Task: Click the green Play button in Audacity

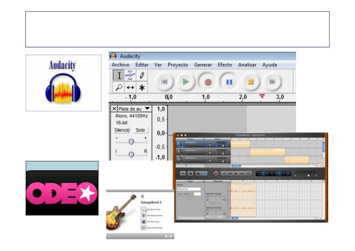Action: (186, 82)
